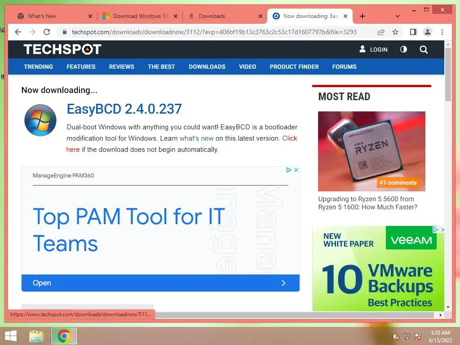Open File Explorer from the taskbar
Screen dimensions: 460x345
click(36, 336)
